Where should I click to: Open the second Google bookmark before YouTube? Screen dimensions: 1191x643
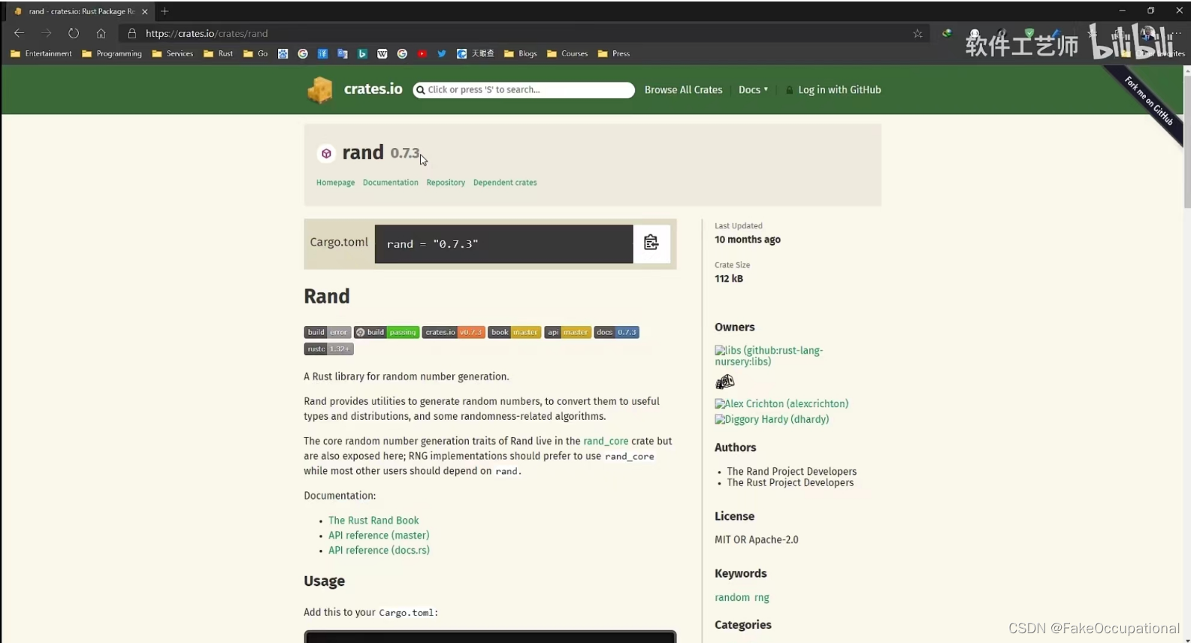tap(402, 53)
